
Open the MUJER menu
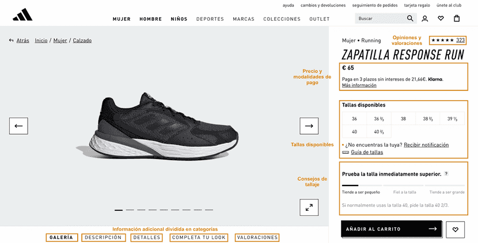tap(122, 19)
